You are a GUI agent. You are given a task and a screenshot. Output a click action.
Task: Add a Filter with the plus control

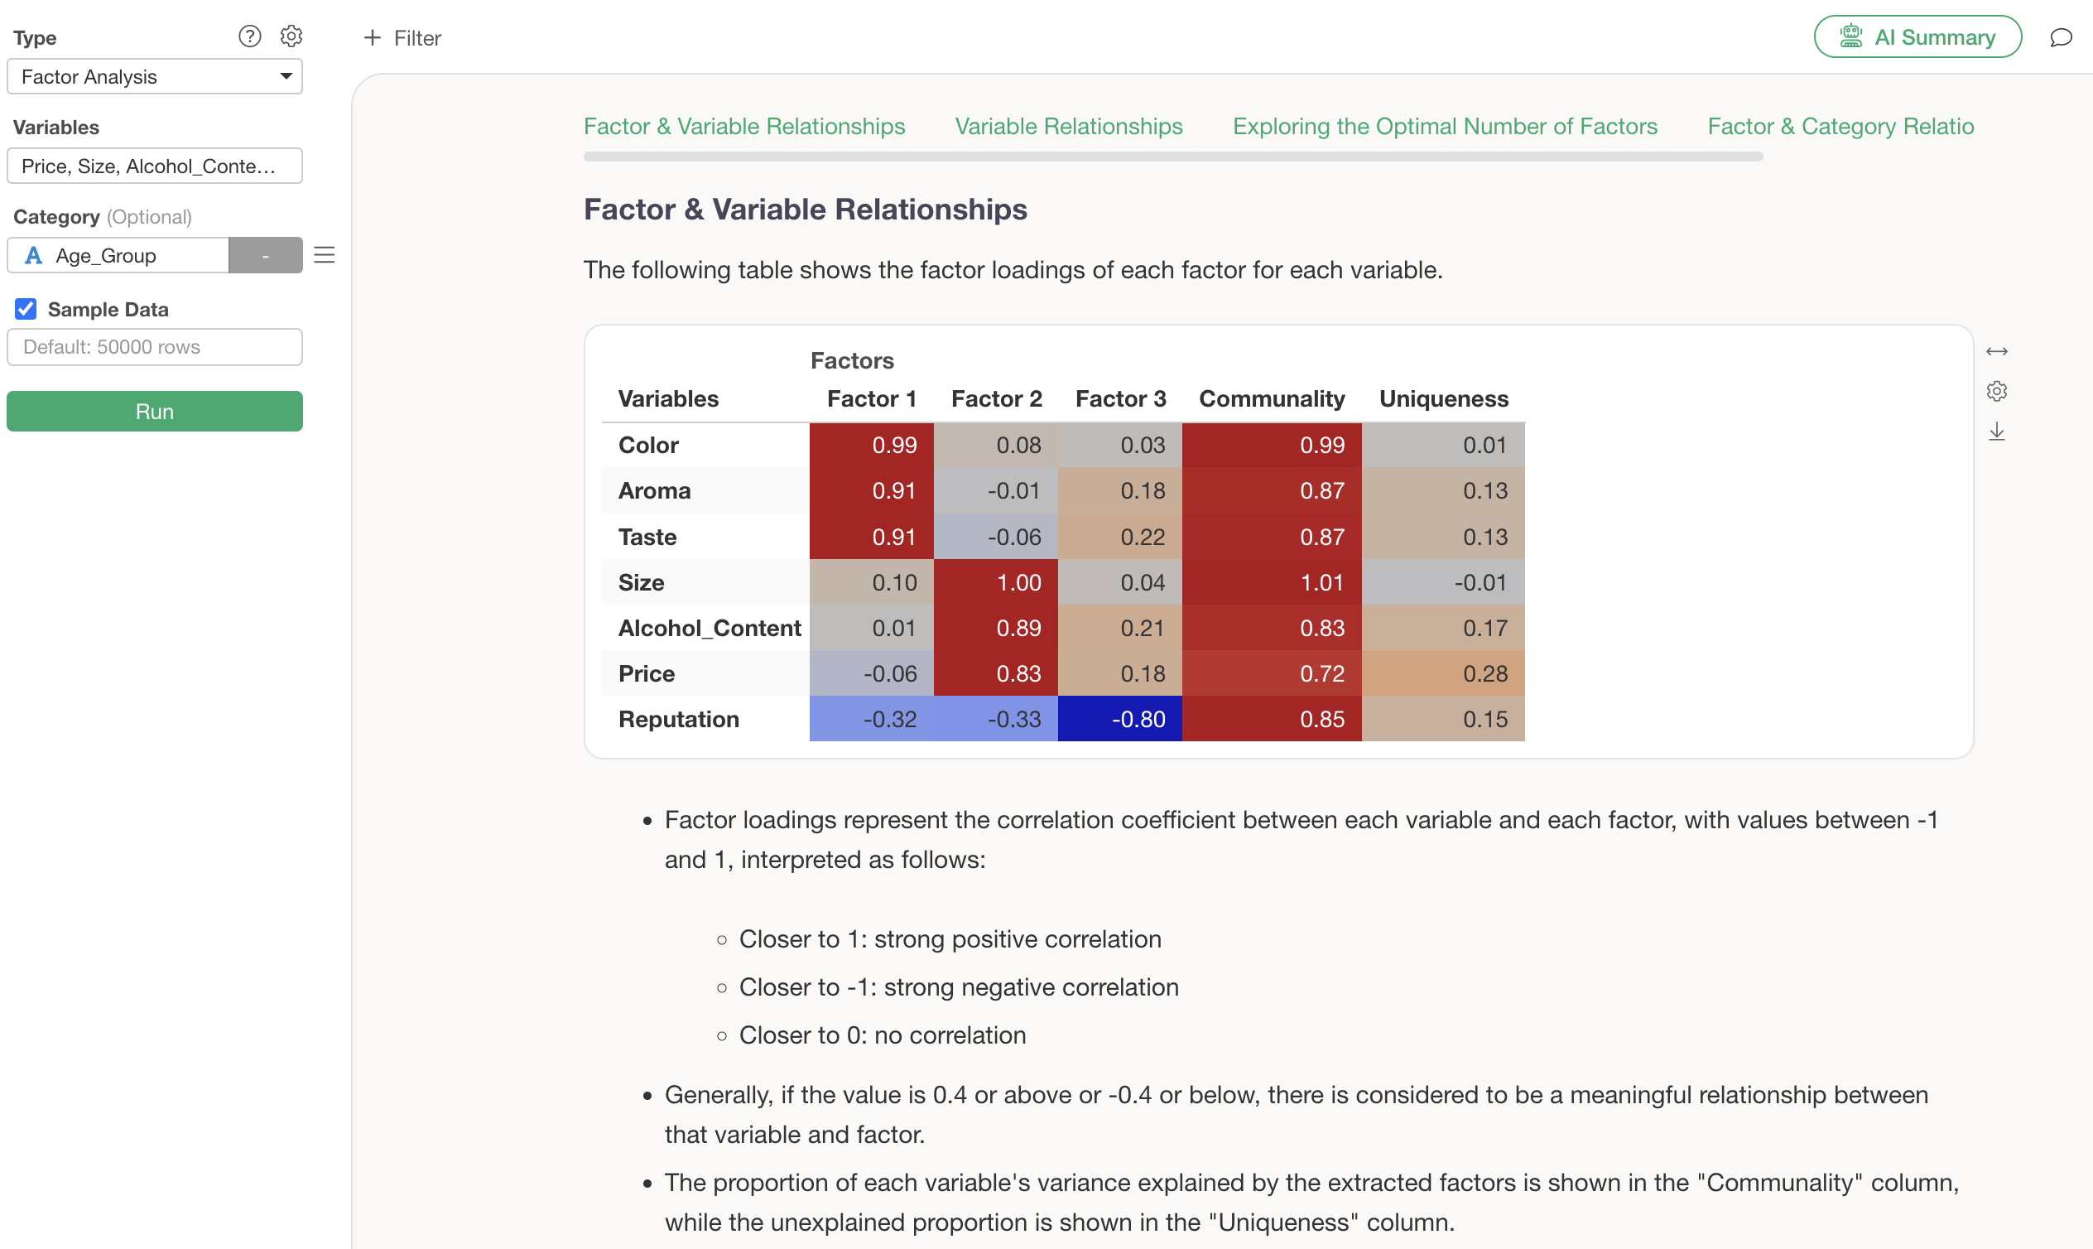click(402, 38)
